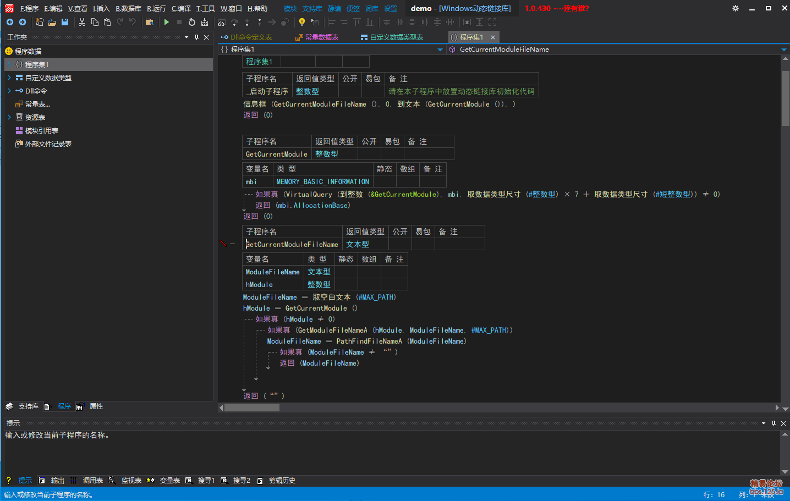The height and width of the screenshot is (501, 790).
Task: Click the yellow lightbulb toolbar icon
Action: tap(301, 22)
